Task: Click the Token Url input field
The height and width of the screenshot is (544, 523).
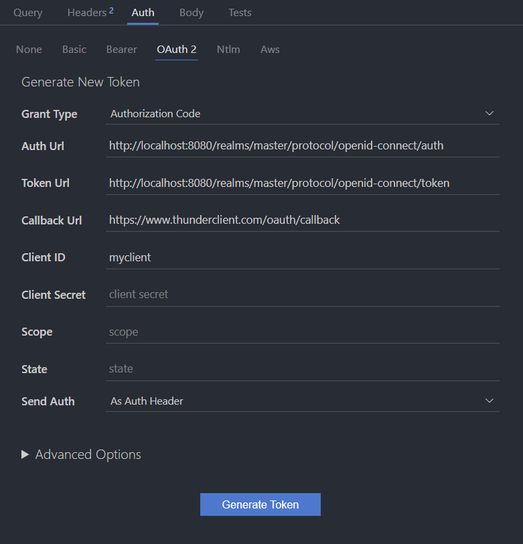Action: click(302, 183)
